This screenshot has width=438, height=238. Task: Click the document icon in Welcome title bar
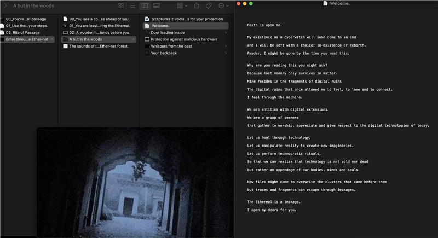[326, 3]
